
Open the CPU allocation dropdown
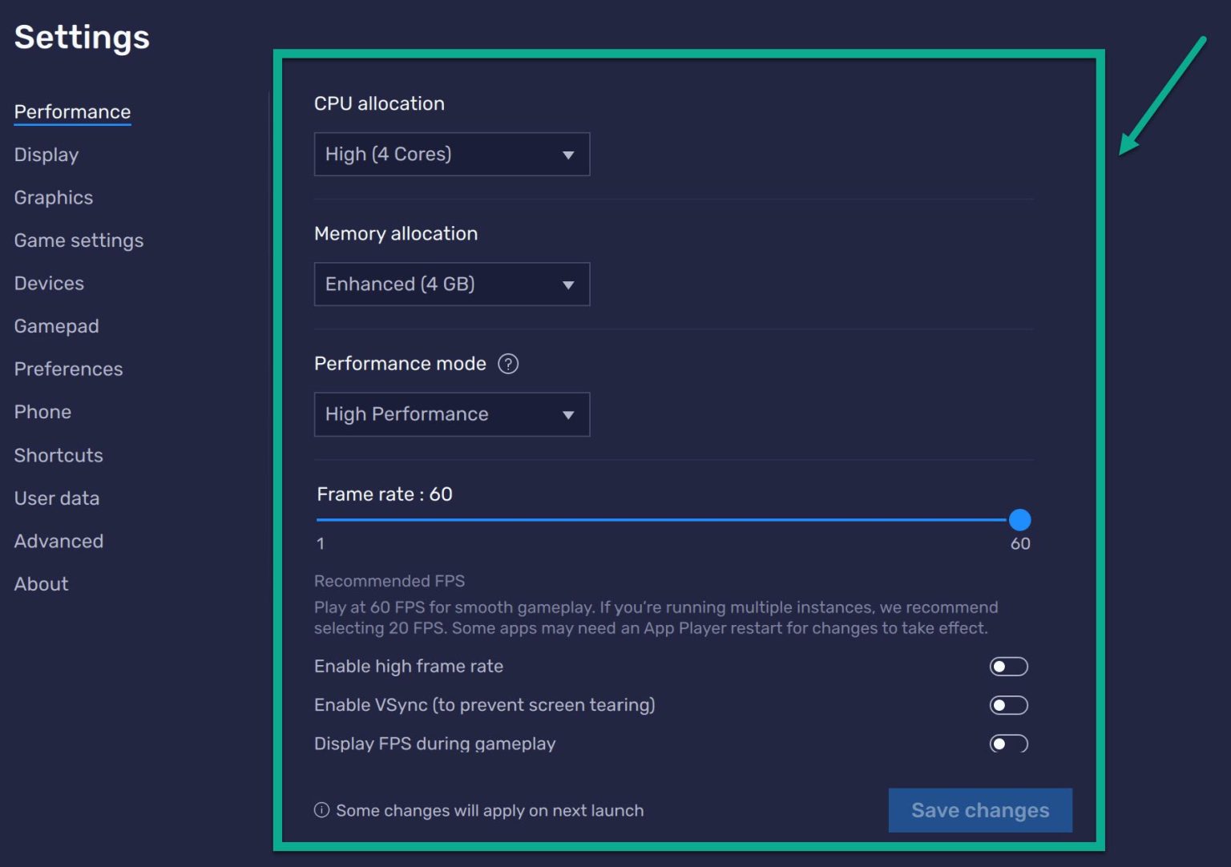pos(452,154)
